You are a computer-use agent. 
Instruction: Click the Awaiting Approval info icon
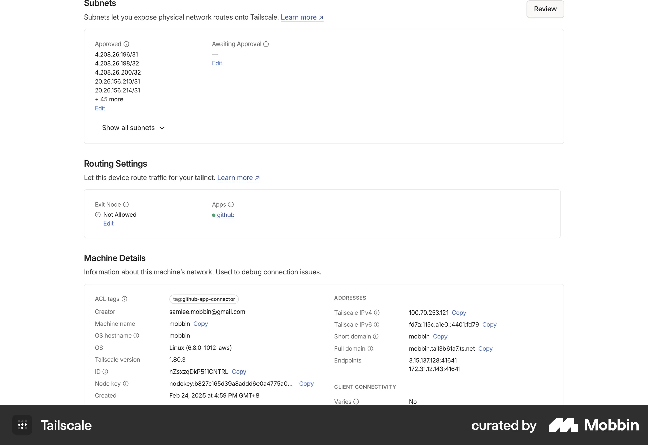(x=266, y=44)
